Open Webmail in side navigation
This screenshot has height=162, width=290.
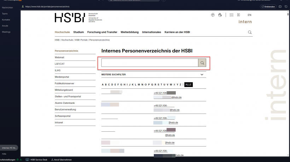tap(59, 57)
